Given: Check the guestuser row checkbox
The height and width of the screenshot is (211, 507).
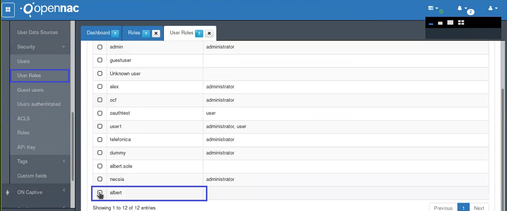Looking at the screenshot, I should [x=100, y=60].
